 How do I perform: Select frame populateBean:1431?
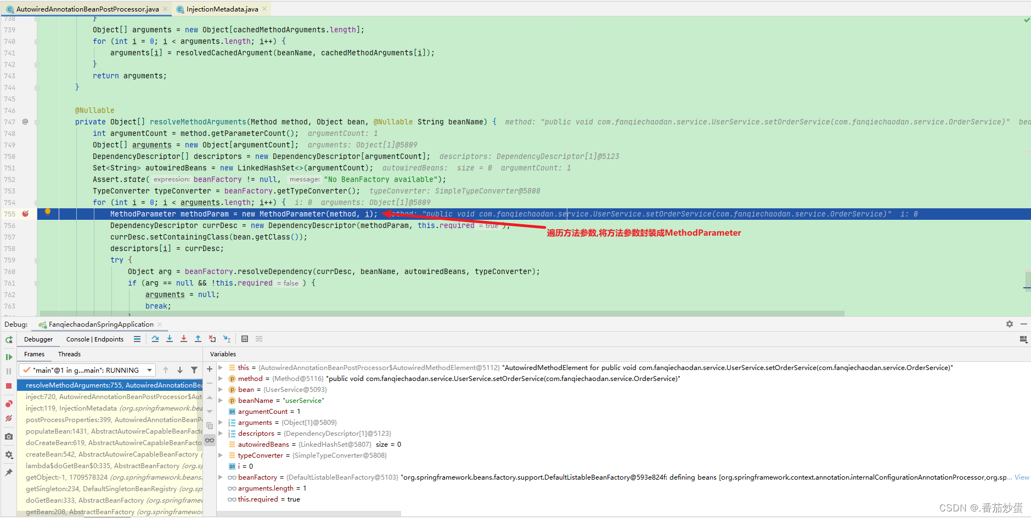[110, 431]
